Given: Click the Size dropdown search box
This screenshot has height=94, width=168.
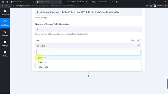Looking at the screenshot, I should [x=88, y=53].
